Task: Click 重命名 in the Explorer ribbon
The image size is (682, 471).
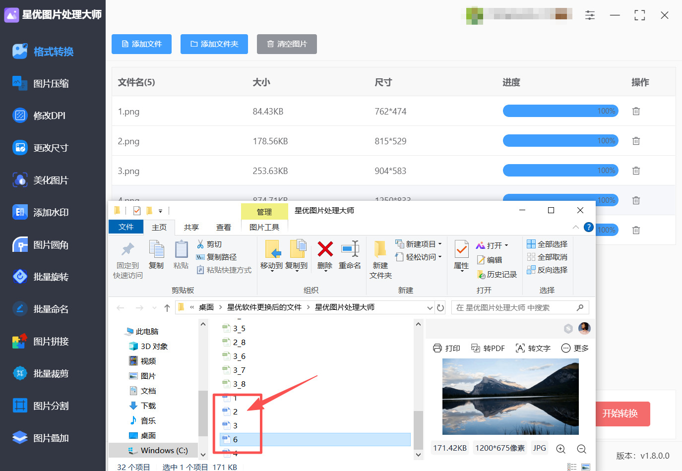Action: [350, 255]
